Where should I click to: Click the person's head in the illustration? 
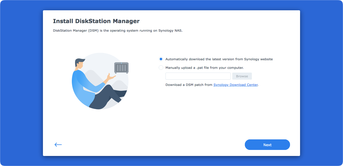(80, 64)
